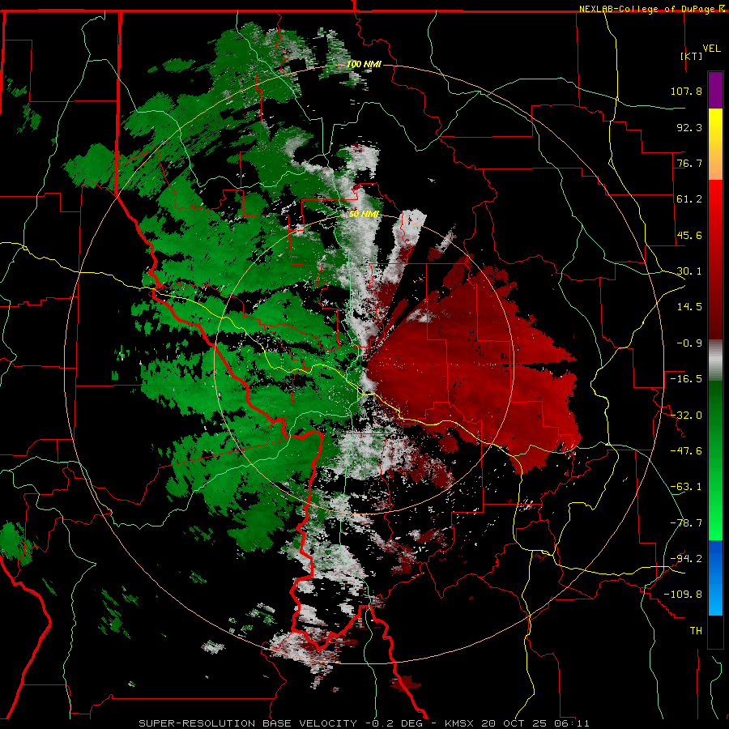Click the 30.1 velocity scale value

tap(689, 271)
